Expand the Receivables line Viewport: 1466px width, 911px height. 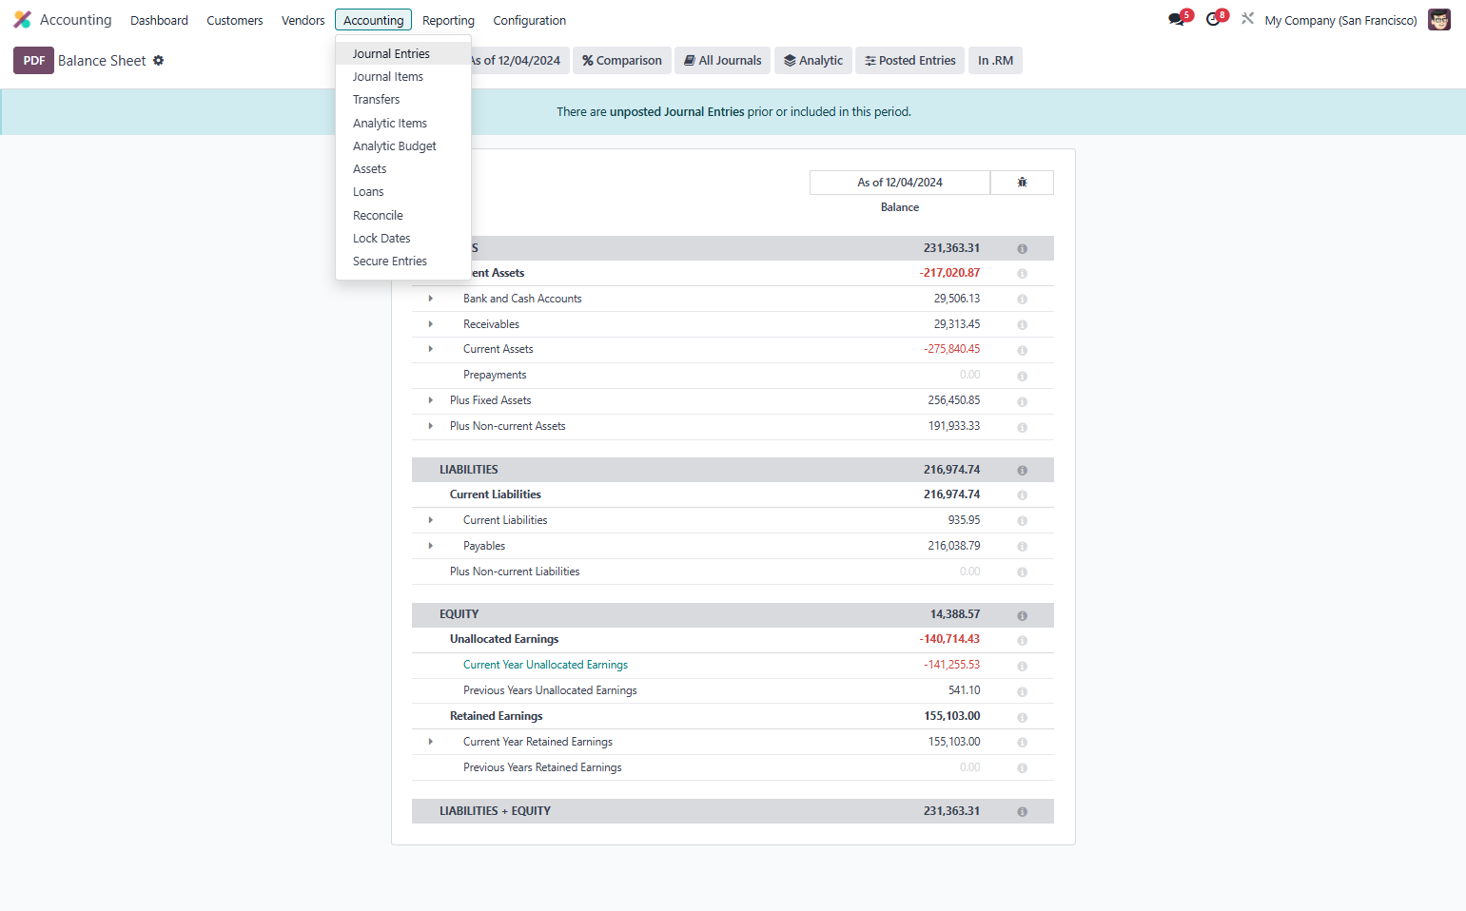pos(431,324)
